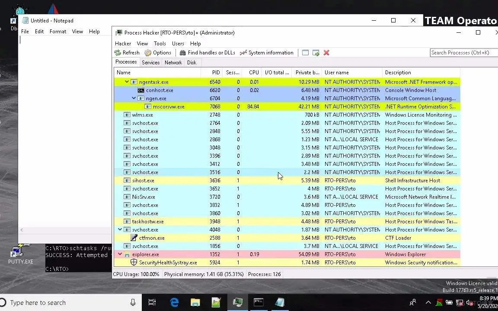Viewport: 498px width, 311px height.
Task: Switch to Notepad via taskbar icon
Action: click(x=280, y=302)
